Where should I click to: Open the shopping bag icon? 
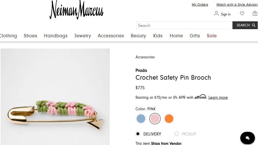click(255, 13)
